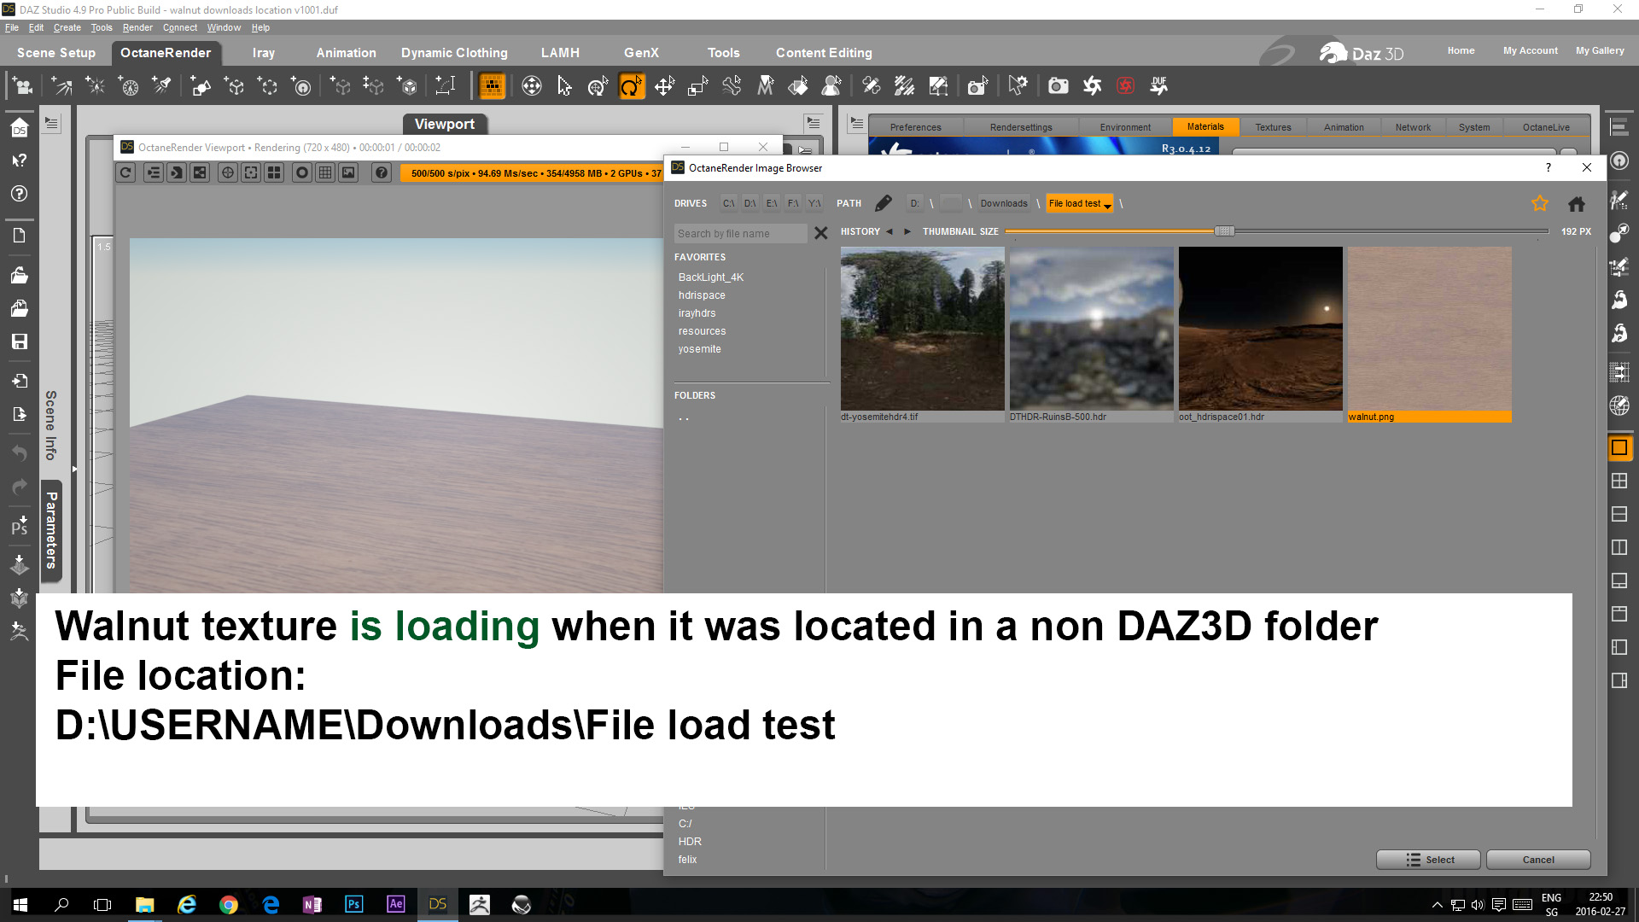Open the File load test path dropdown
Screen dimensions: 1639x922
(1107, 205)
